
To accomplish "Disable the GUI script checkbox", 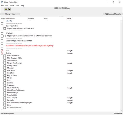I will [x=2, y=51].
